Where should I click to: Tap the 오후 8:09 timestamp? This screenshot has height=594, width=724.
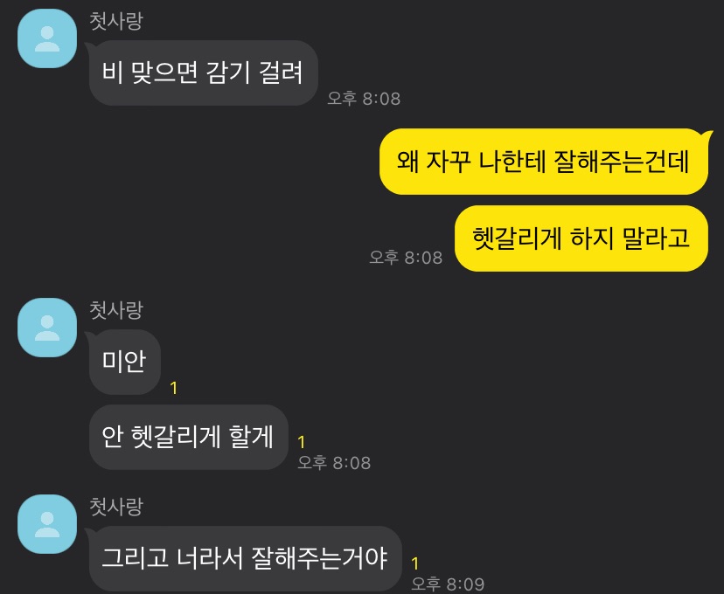pyautogui.click(x=448, y=584)
